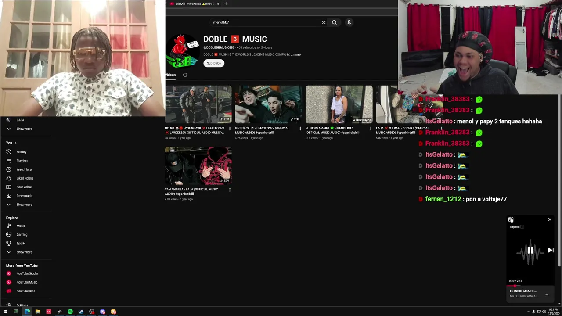Subscribe to DOBLE B MUSIC channel
562x316 pixels.
(x=214, y=63)
